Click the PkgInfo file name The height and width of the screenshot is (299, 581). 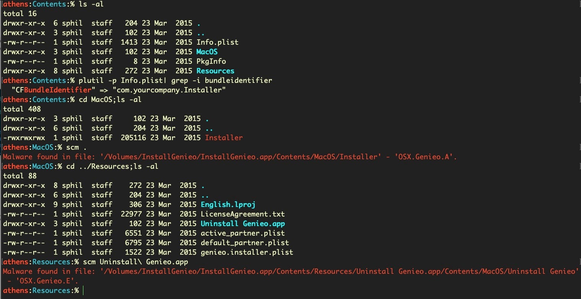(211, 61)
